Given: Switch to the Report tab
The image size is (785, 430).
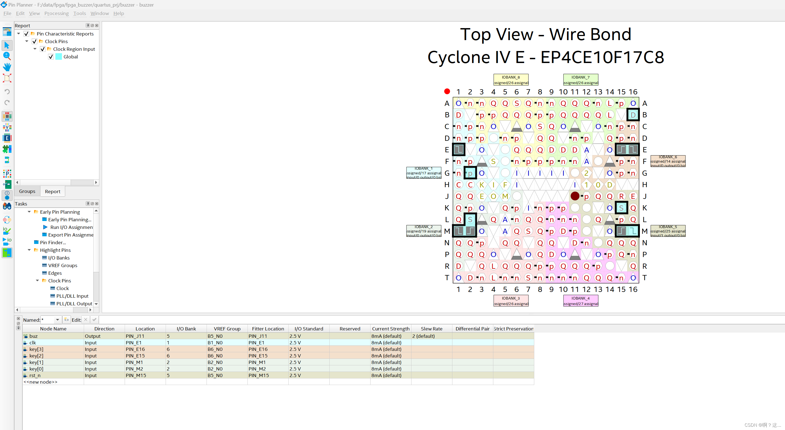Looking at the screenshot, I should coord(52,191).
